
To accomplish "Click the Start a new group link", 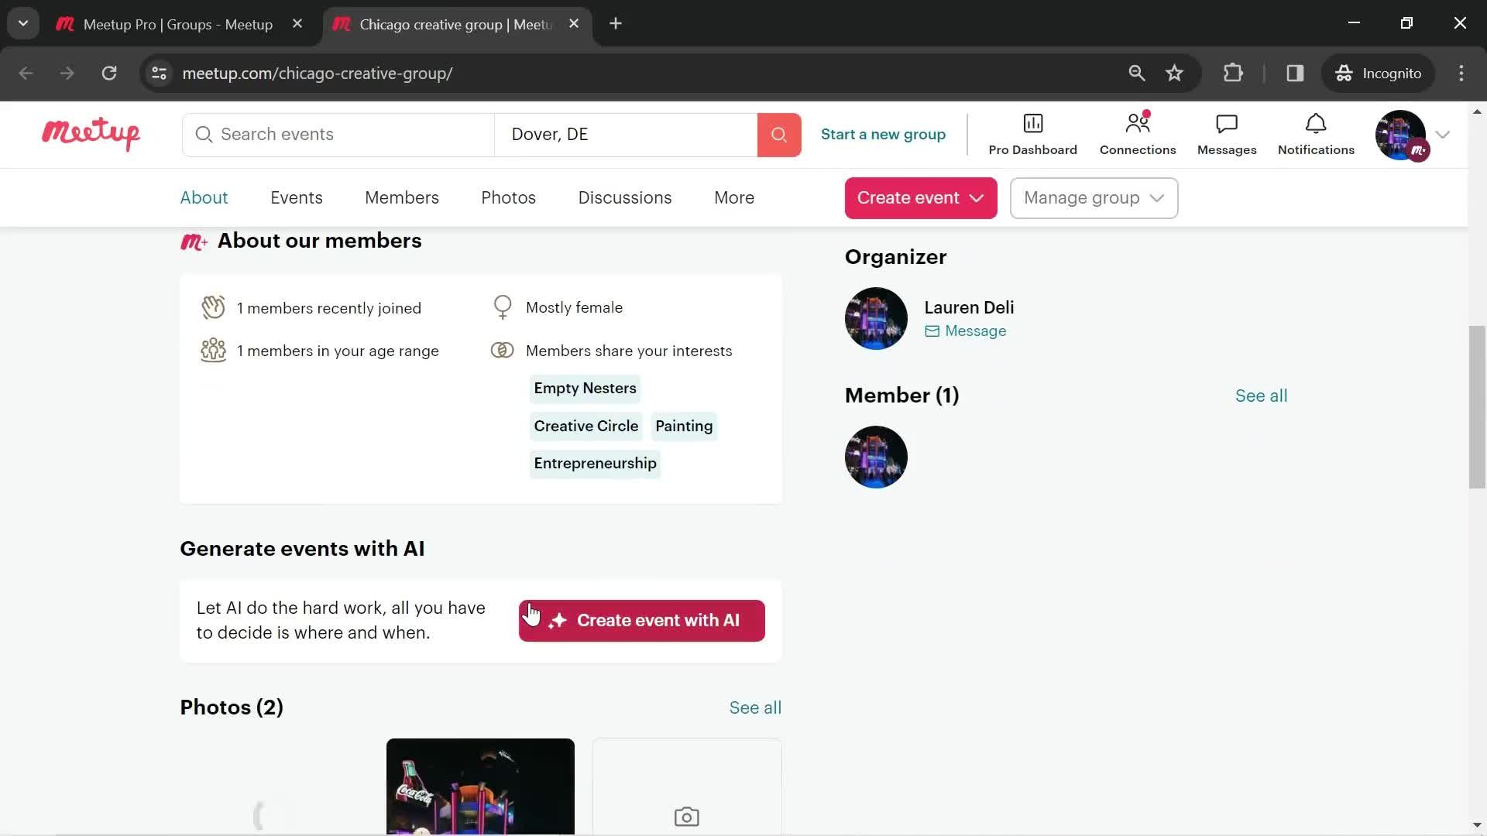I will coord(884,134).
